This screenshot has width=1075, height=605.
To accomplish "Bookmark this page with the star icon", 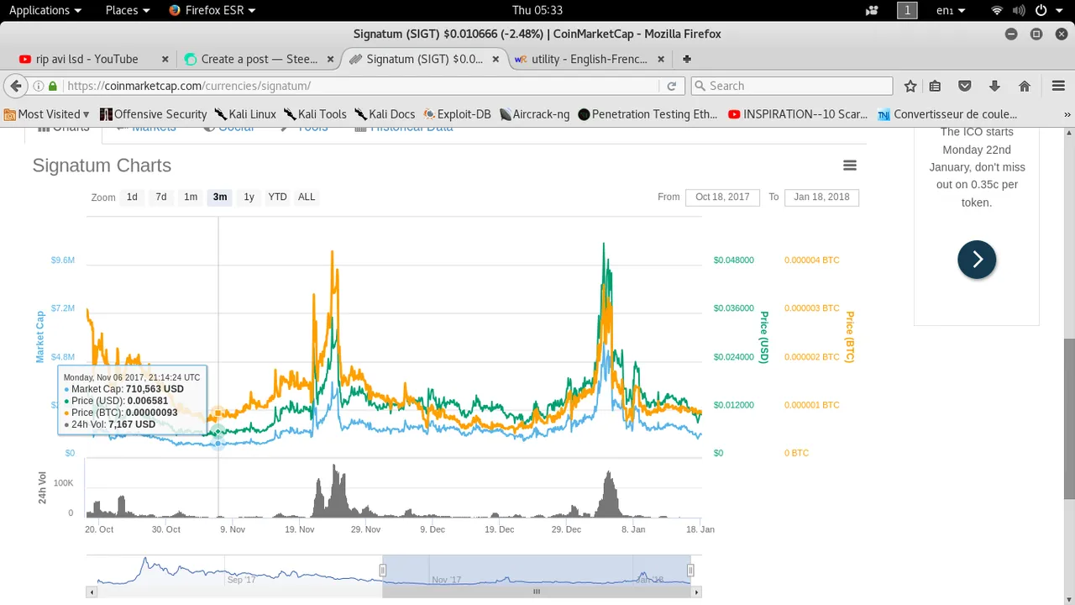I will (910, 86).
